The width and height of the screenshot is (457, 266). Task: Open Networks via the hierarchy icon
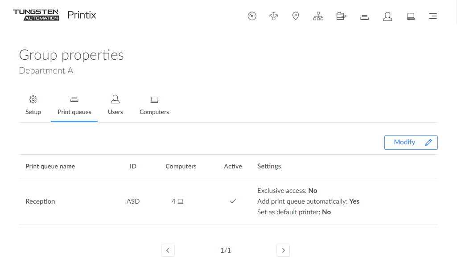click(x=318, y=16)
